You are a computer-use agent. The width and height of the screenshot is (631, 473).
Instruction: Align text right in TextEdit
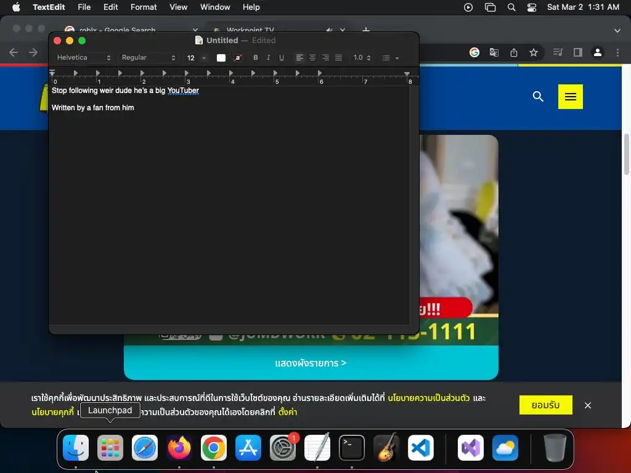(325, 57)
